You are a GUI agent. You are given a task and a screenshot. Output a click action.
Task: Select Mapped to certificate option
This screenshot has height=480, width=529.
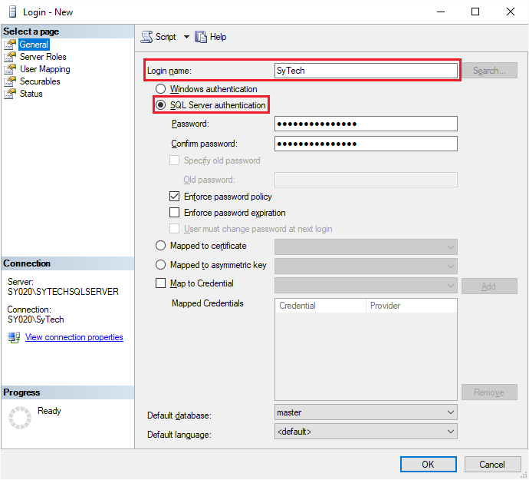[x=160, y=246]
